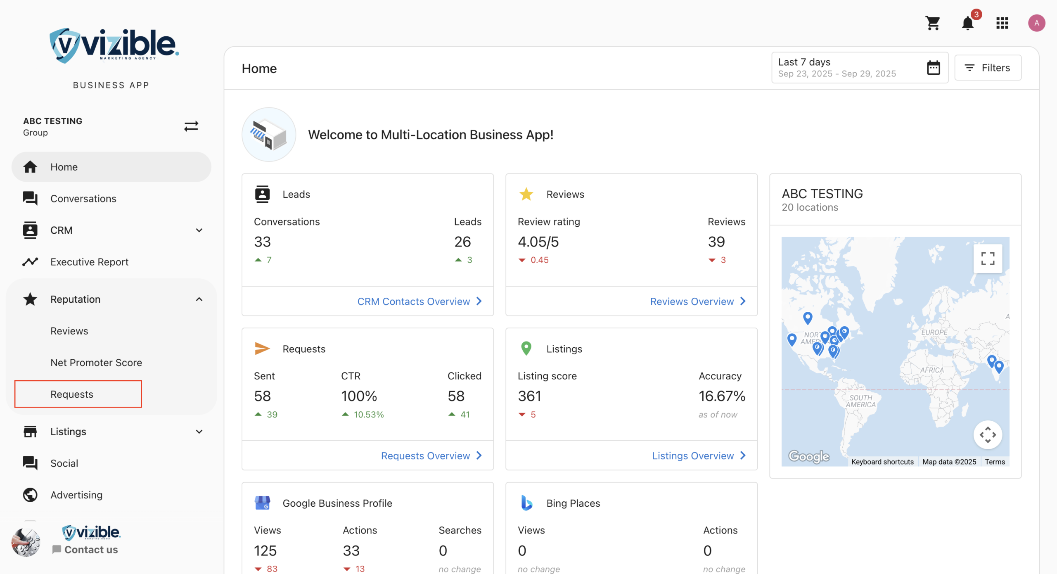Open the apps grid launcher
The image size is (1057, 574).
pyautogui.click(x=1002, y=23)
